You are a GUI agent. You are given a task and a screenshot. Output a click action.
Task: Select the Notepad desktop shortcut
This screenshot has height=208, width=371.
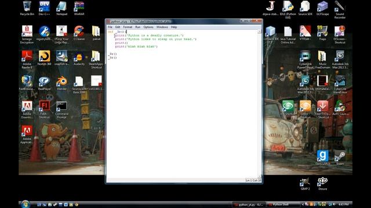coord(62,8)
